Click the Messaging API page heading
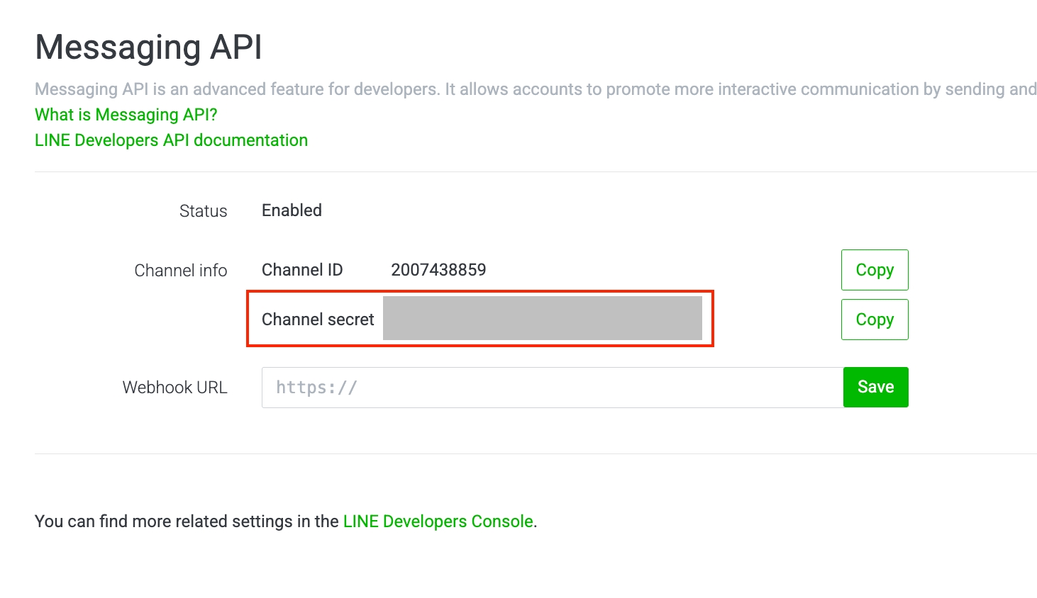Screen dimensions: 1037x598 (x=148, y=47)
